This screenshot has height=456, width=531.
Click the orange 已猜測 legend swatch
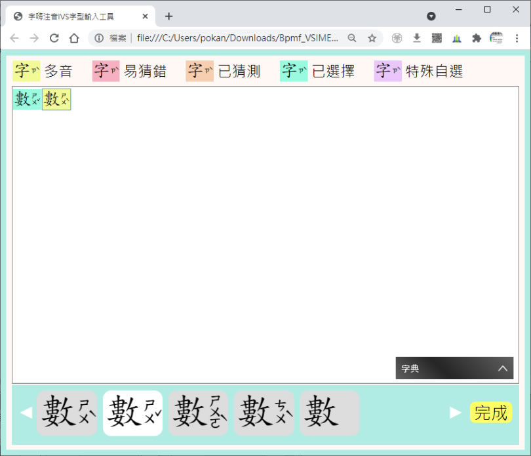click(x=200, y=71)
